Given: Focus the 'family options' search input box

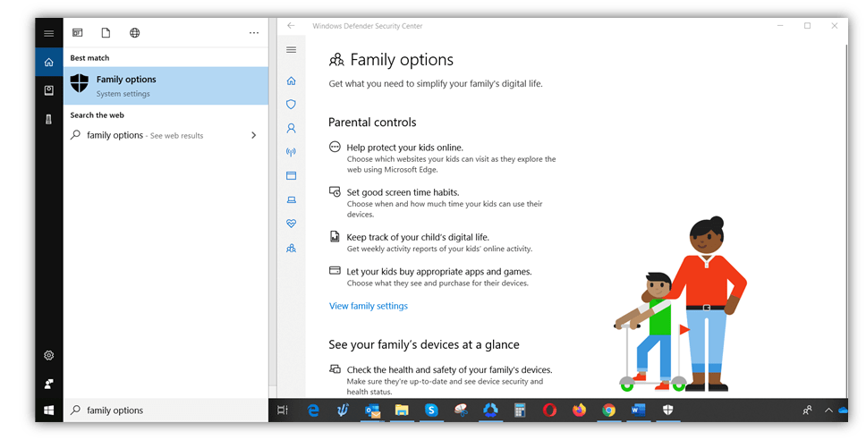Looking at the screenshot, I should pos(166,410).
